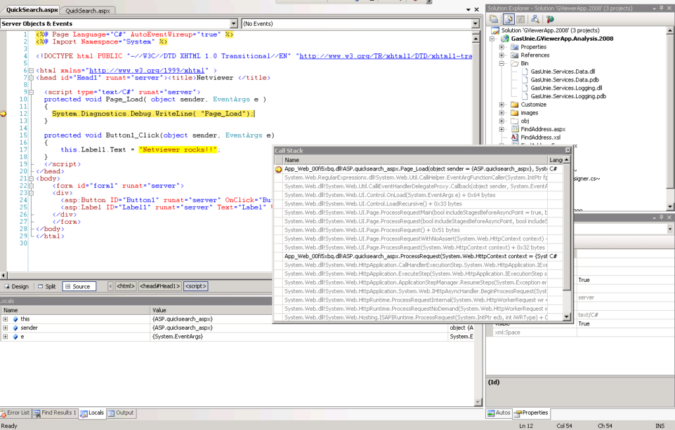
Task: Toggle the breakpoint glyph beside line 12
Action: [x=3, y=113]
